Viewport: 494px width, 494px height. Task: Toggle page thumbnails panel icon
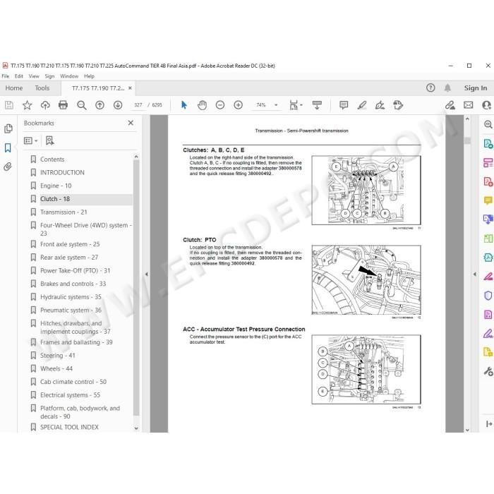8,128
